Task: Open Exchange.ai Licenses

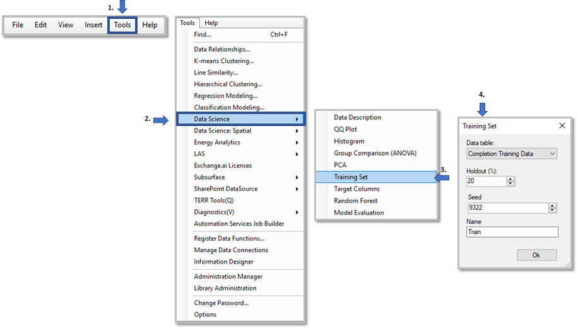Action: click(240, 166)
